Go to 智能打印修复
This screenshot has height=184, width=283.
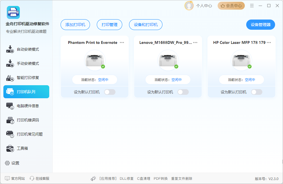(26, 78)
